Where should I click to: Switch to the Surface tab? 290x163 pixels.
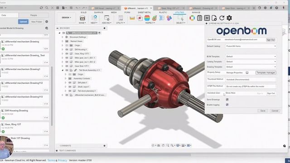(x=99, y=12)
